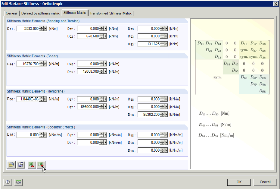280x189 pixels.
Task: Open the D55 field arrow menu
Action: coord(105,72)
